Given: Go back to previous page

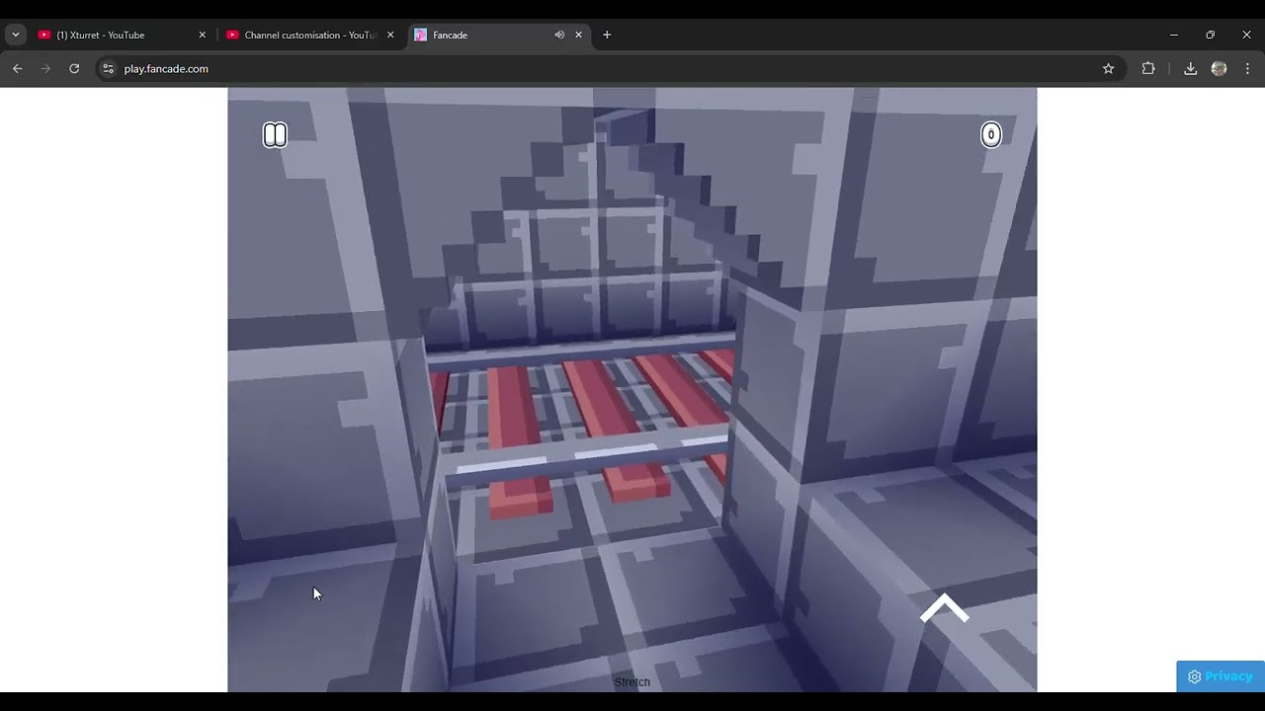Looking at the screenshot, I should 17,68.
